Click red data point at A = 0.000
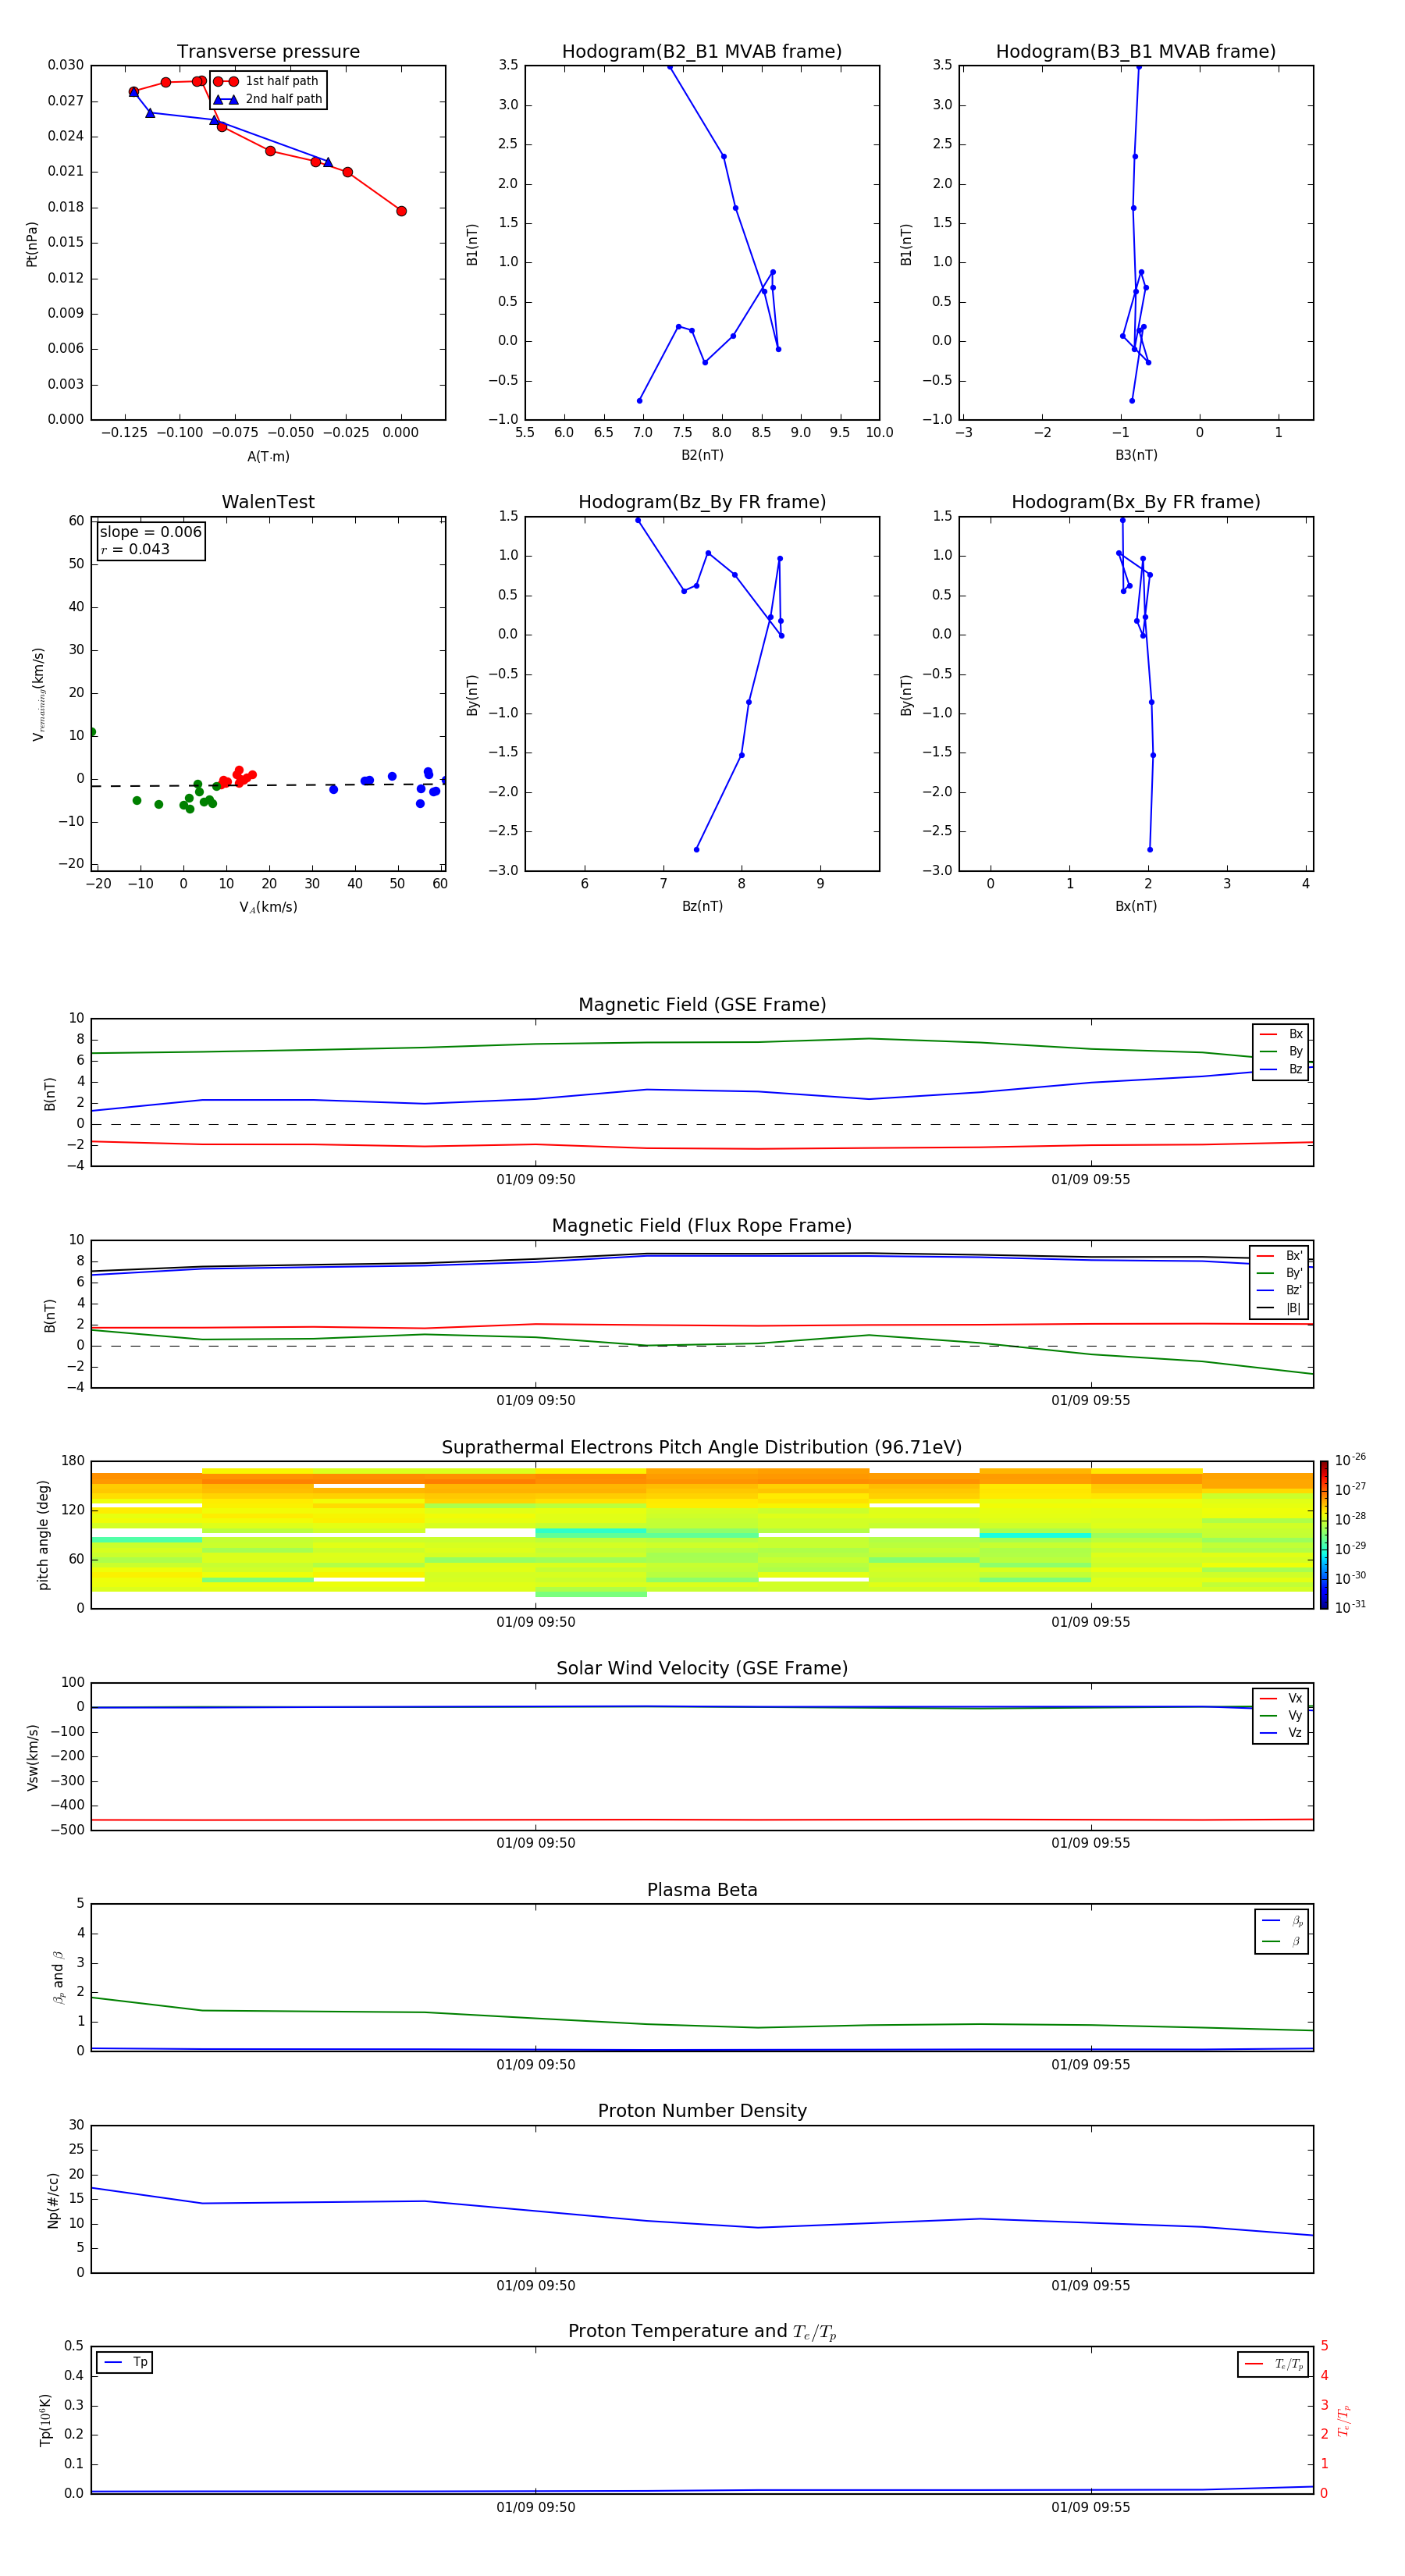This screenshot has width=1405, height=2576. 401,211
